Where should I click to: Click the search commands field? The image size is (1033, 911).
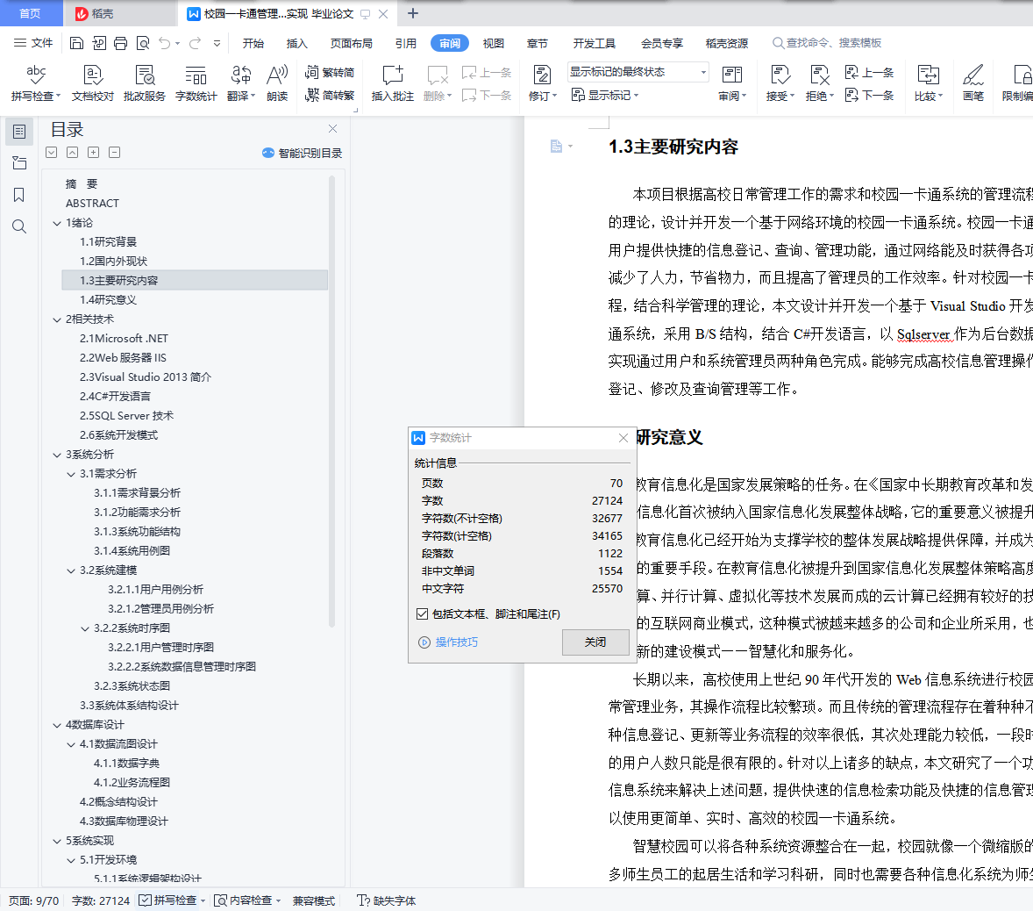(828, 43)
